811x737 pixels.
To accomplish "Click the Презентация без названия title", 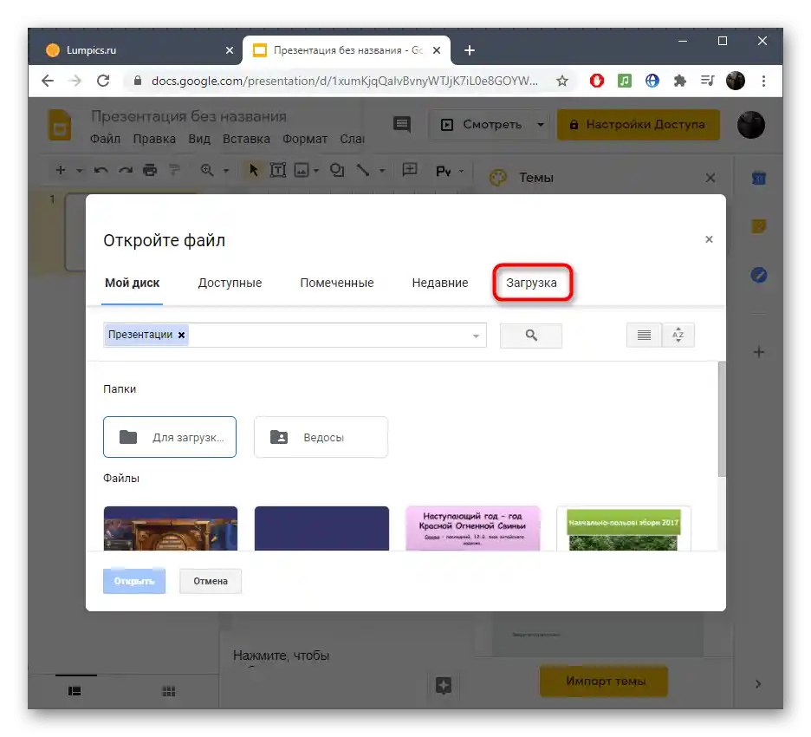I will coord(189,116).
